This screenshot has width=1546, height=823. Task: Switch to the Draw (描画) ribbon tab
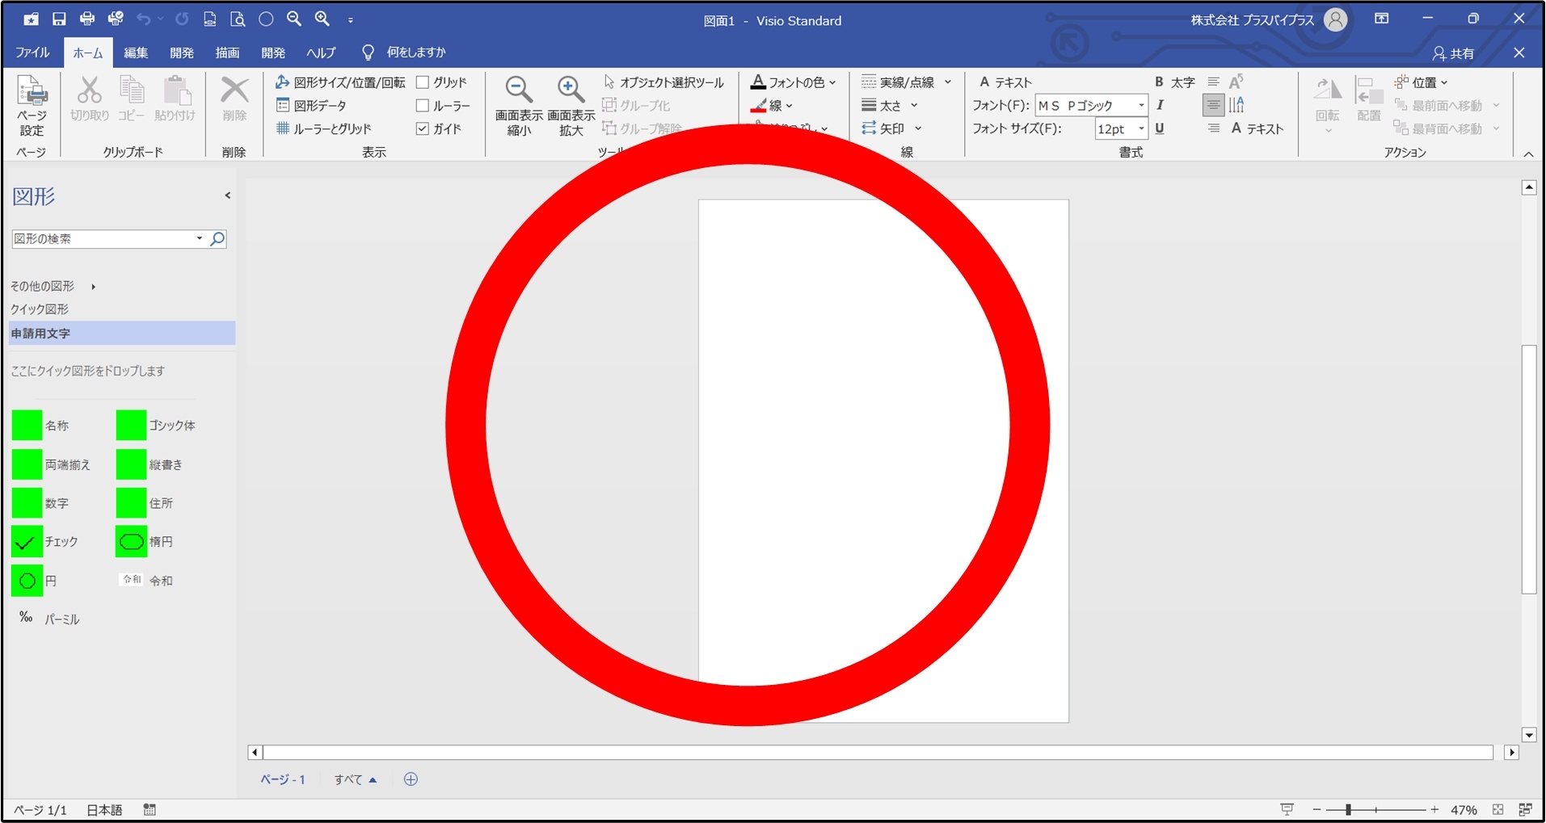227,52
